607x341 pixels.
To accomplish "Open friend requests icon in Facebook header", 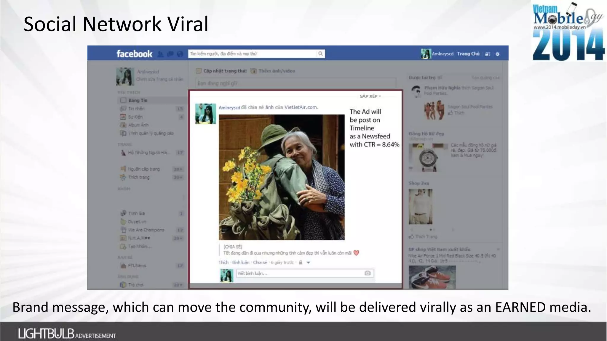I will (x=160, y=54).
